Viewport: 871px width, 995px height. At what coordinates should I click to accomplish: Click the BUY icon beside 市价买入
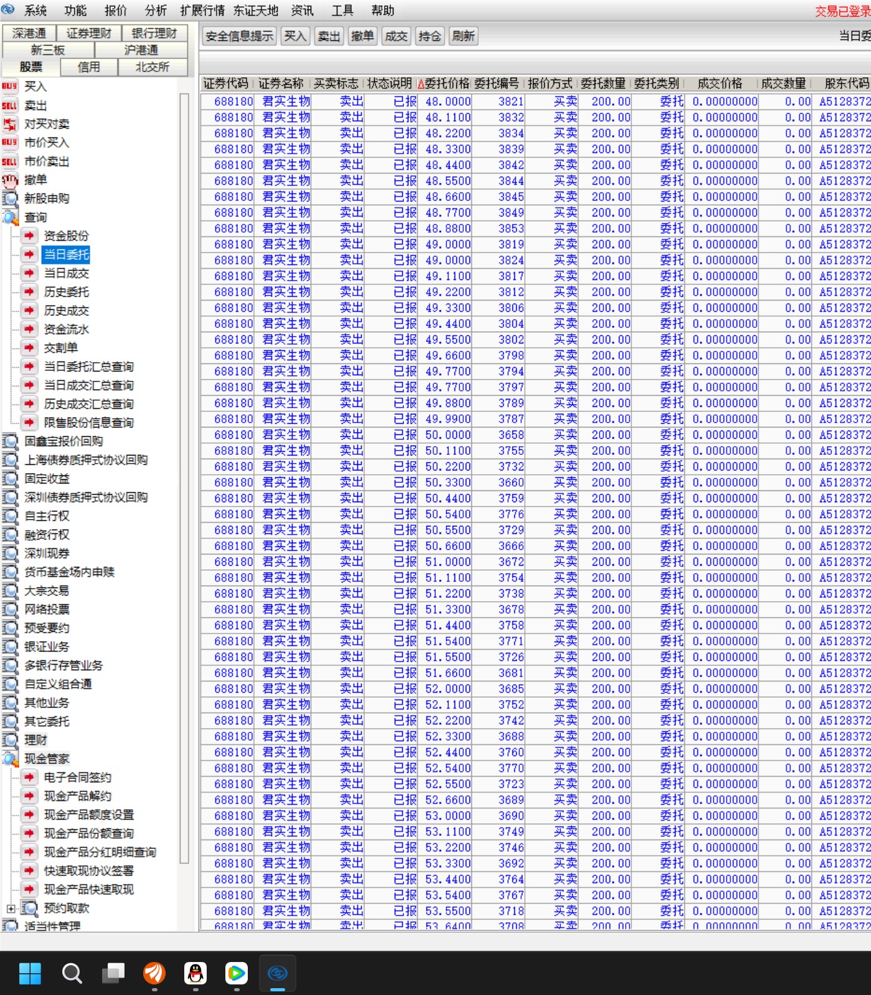pos(9,142)
